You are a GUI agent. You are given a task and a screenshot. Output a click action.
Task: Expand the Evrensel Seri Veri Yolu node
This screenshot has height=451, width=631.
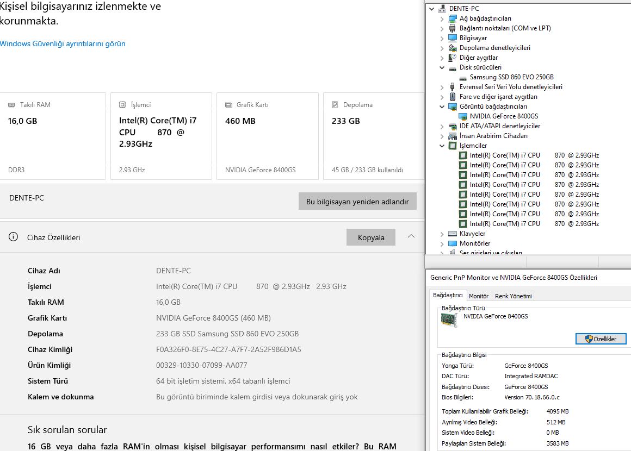[x=442, y=87]
